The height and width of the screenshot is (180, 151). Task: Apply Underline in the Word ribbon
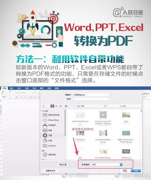25,97
